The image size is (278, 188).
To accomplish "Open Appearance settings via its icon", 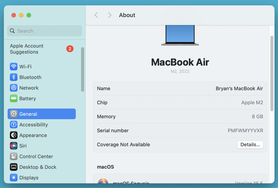I will click(13, 135).
